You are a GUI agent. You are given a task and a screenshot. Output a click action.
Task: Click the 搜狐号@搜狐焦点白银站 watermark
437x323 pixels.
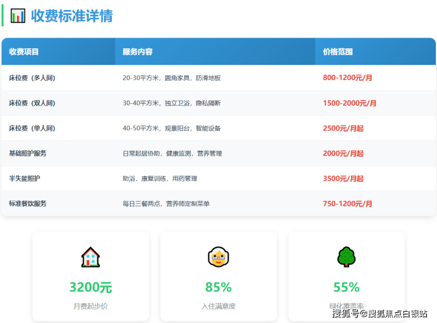(x=380, y=314)
